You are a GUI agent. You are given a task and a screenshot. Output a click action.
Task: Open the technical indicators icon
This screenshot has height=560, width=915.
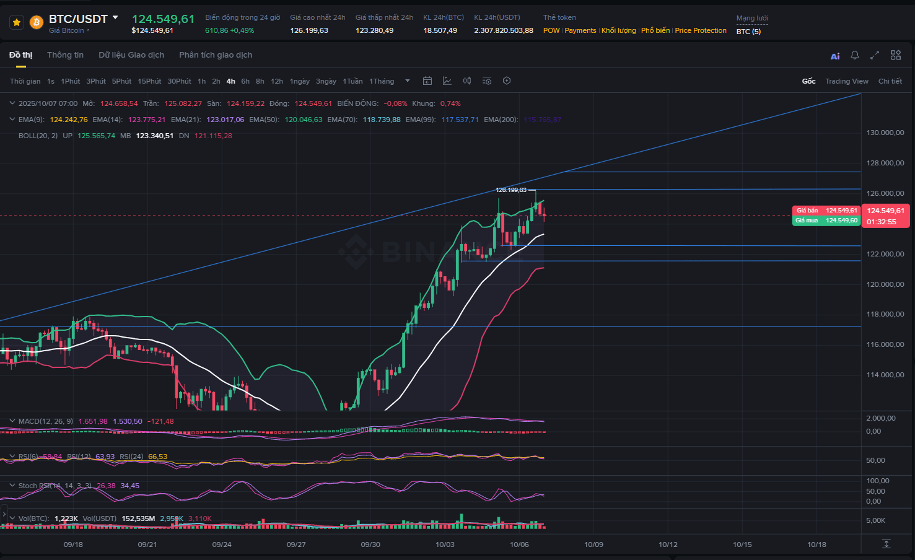pos(447,81)
